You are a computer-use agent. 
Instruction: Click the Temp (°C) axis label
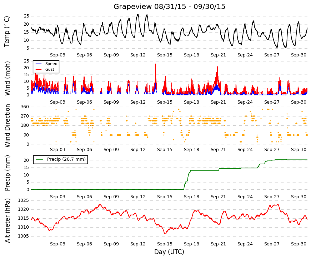pyautogui.click(x=7, y=31)
